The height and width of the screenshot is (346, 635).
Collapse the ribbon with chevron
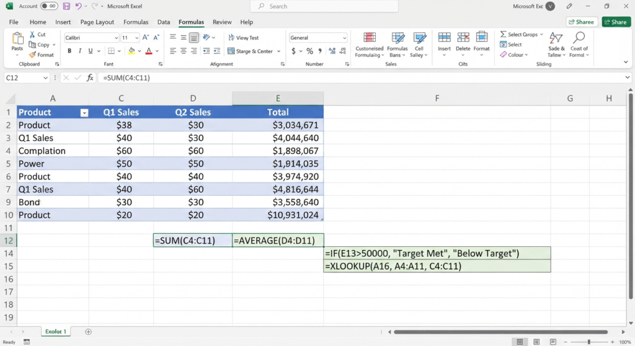click(626, 63)
